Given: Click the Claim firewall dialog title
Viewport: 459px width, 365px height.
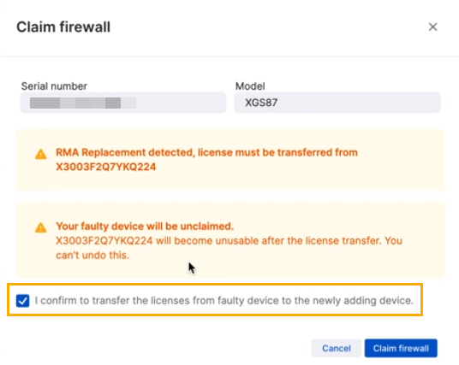Looking at the screenshot, I should 63,26.
